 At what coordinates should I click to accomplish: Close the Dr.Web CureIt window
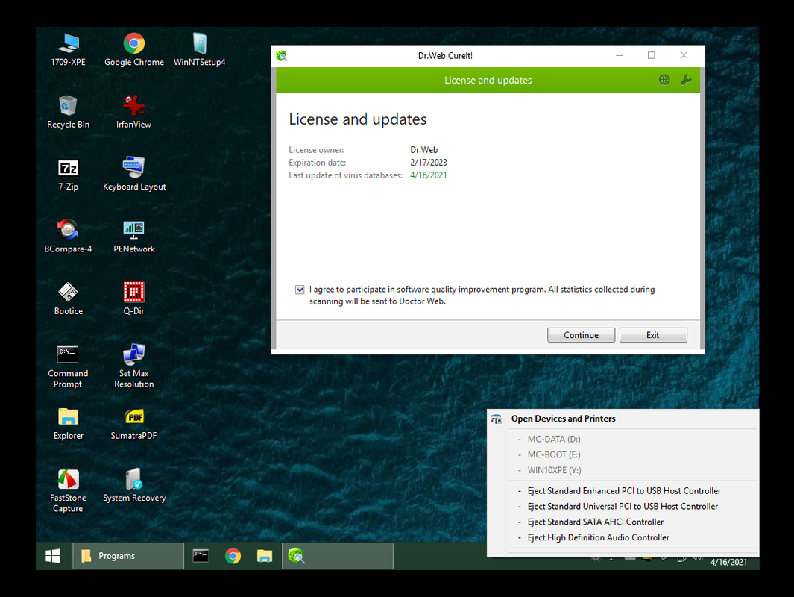point(684,55)
